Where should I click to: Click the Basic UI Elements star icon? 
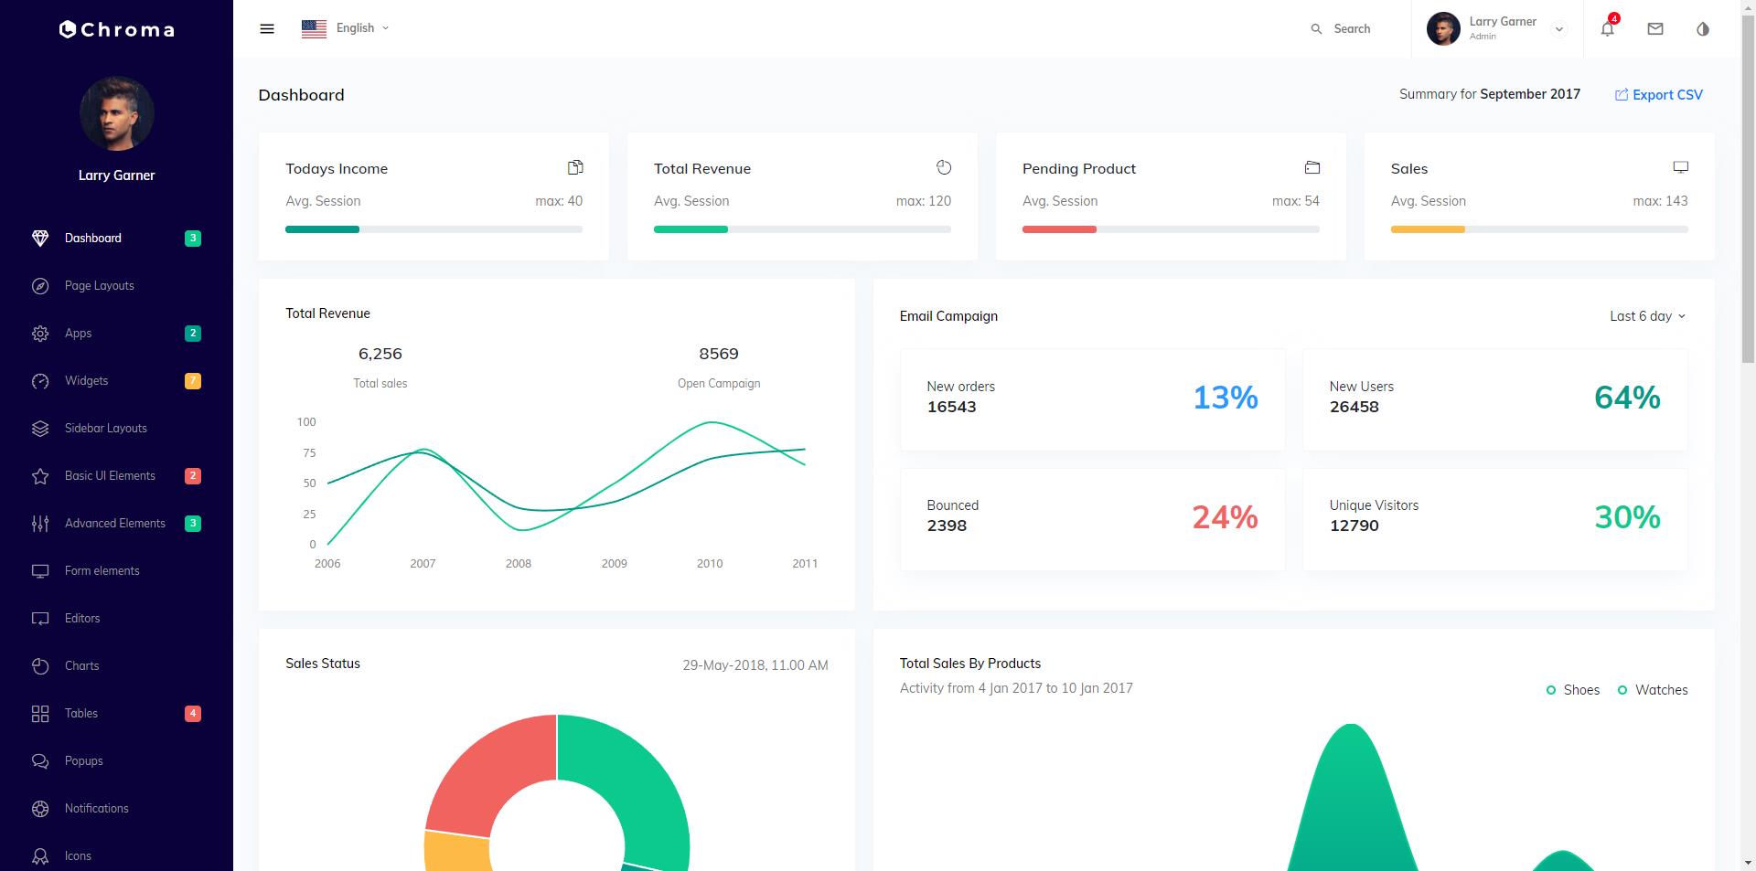click(x=40, y=476)
